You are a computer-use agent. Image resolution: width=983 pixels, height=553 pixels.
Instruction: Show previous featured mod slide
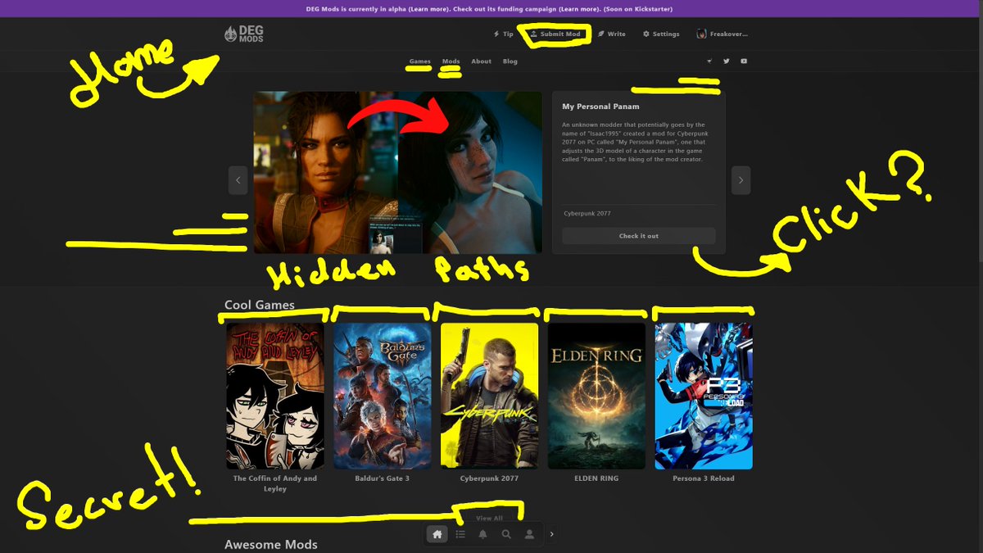pyautogui.click(x=238, y=180)
